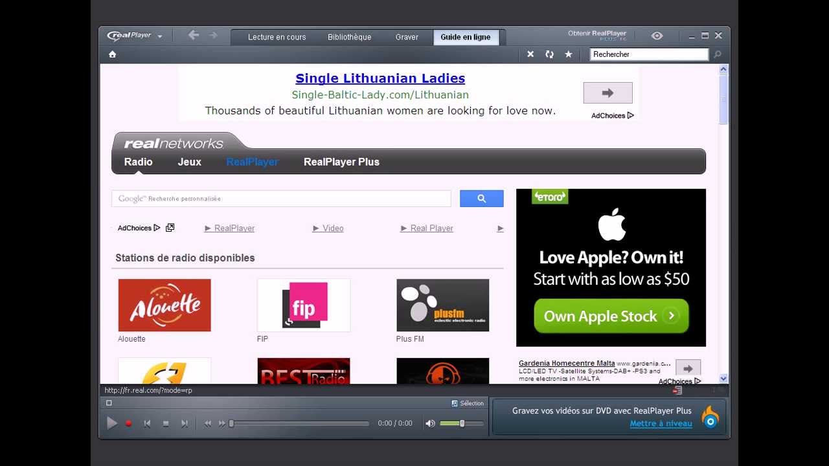Click the green volume slider
This screenshot has width=829, height=466.
pos(462,423)
